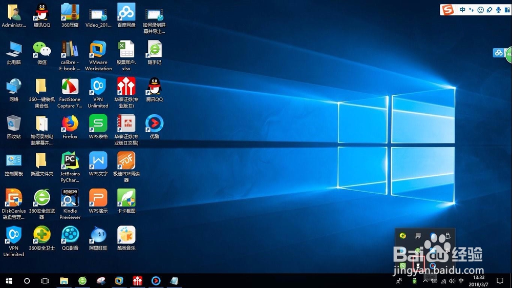Open the 新建文件夹 folder
Image resolution: width=512 pixels, height=288 pixels.
coord(42,164)
